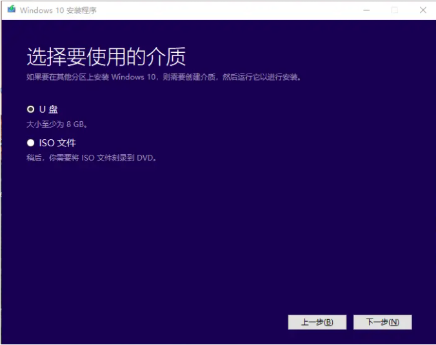Image resolution: width=436 pixels, height=345 pixels.
Task: Minimize the Windows 10 安装程序 window
Action: 366,10
